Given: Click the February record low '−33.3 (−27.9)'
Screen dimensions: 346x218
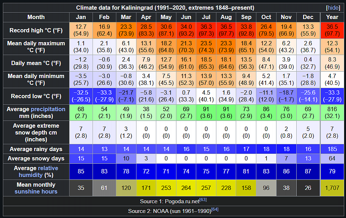Looking at the screenshot, I should point(104,96).
